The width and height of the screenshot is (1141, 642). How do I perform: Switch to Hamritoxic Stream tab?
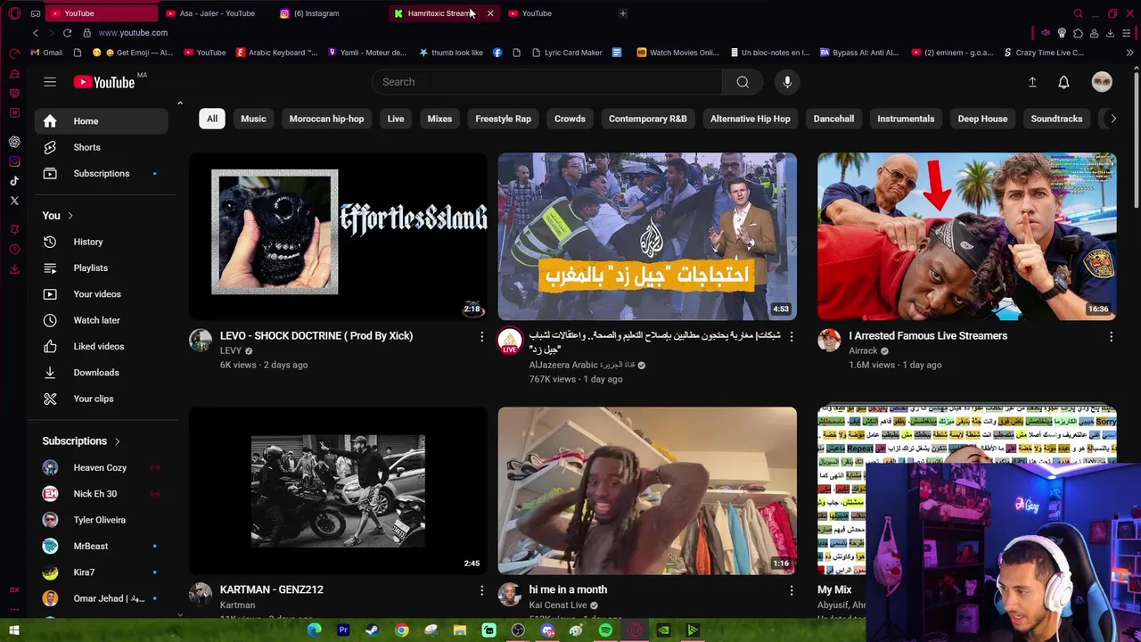(439, 13)
